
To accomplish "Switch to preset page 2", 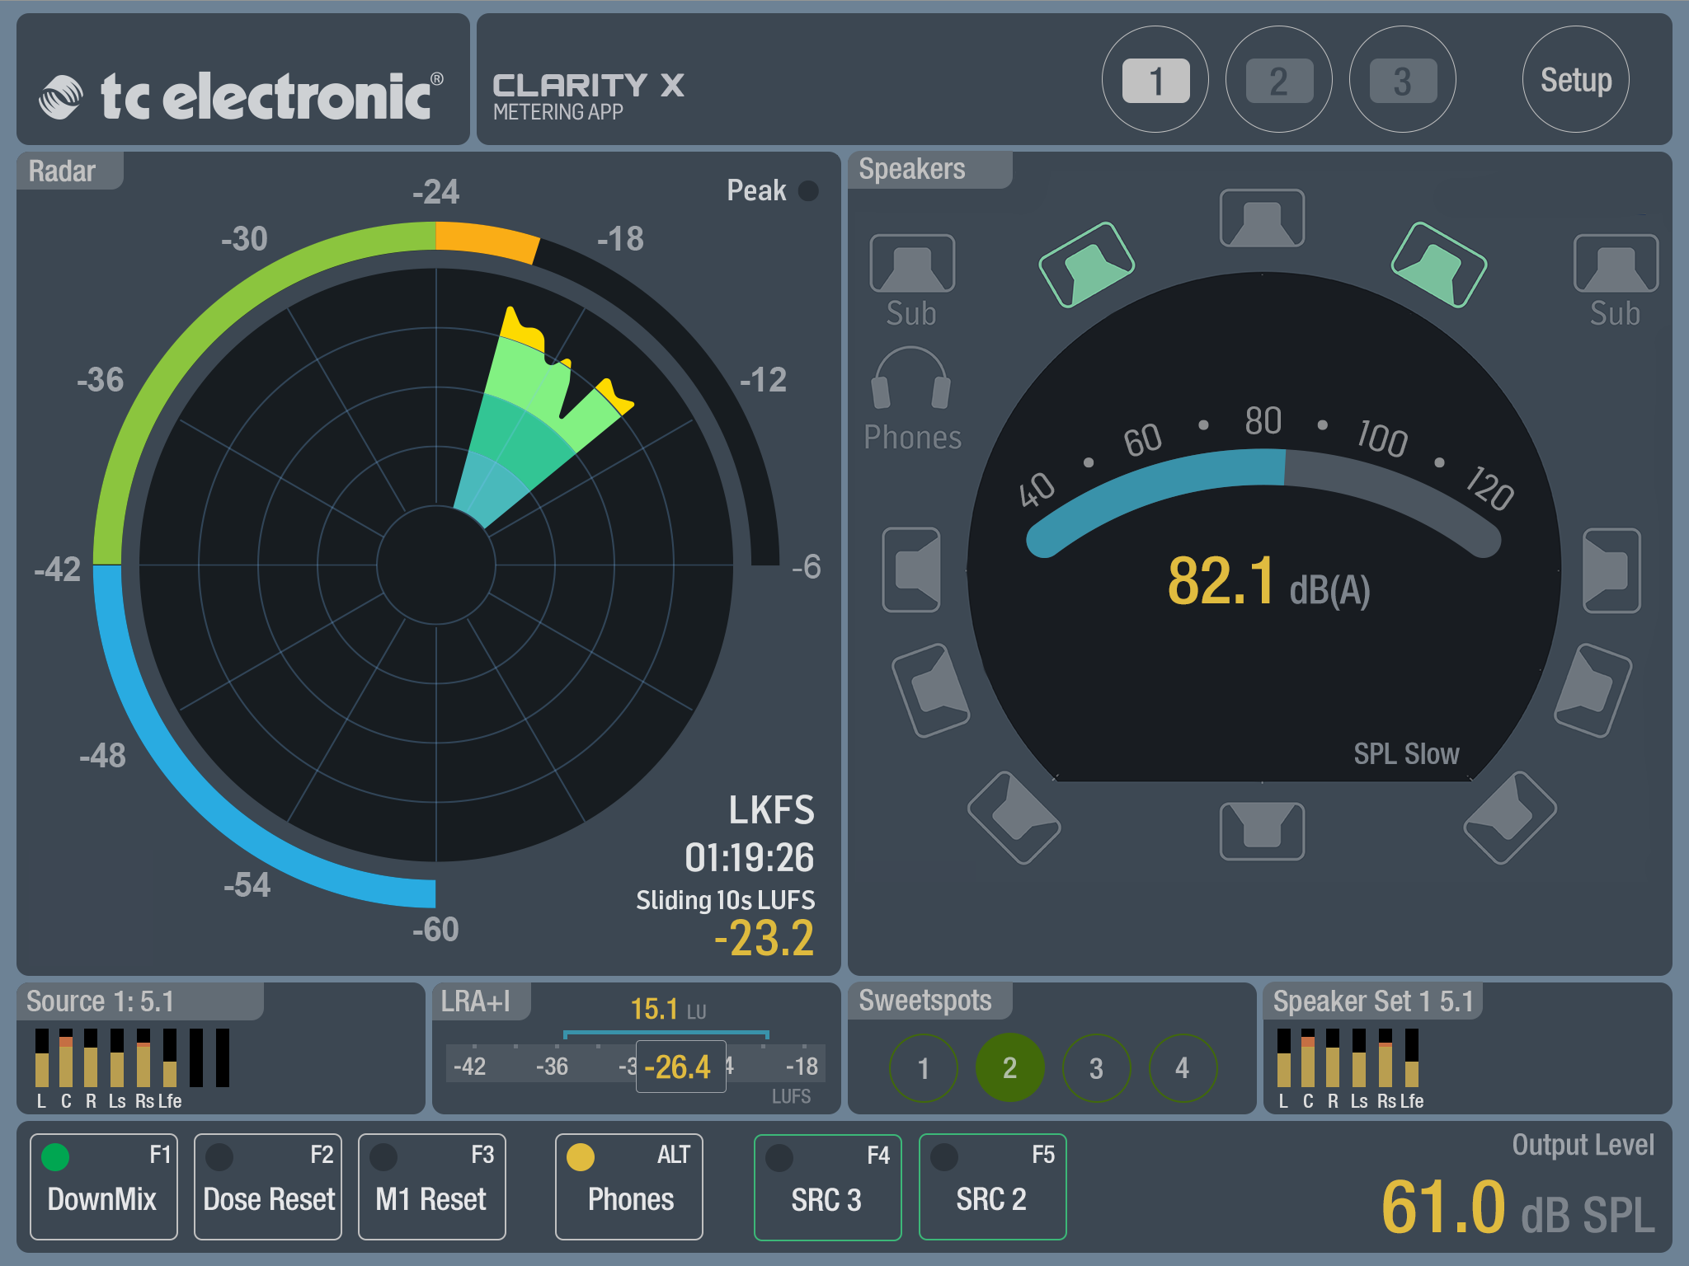I will click(1279, 80).
